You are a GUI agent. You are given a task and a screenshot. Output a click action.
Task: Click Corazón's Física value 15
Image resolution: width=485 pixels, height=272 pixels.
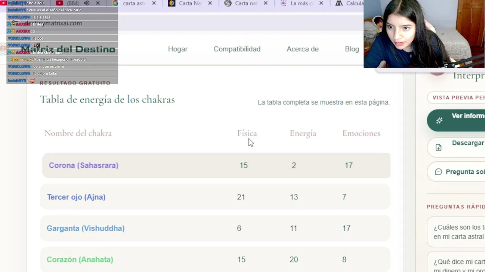tap(241, 260)
